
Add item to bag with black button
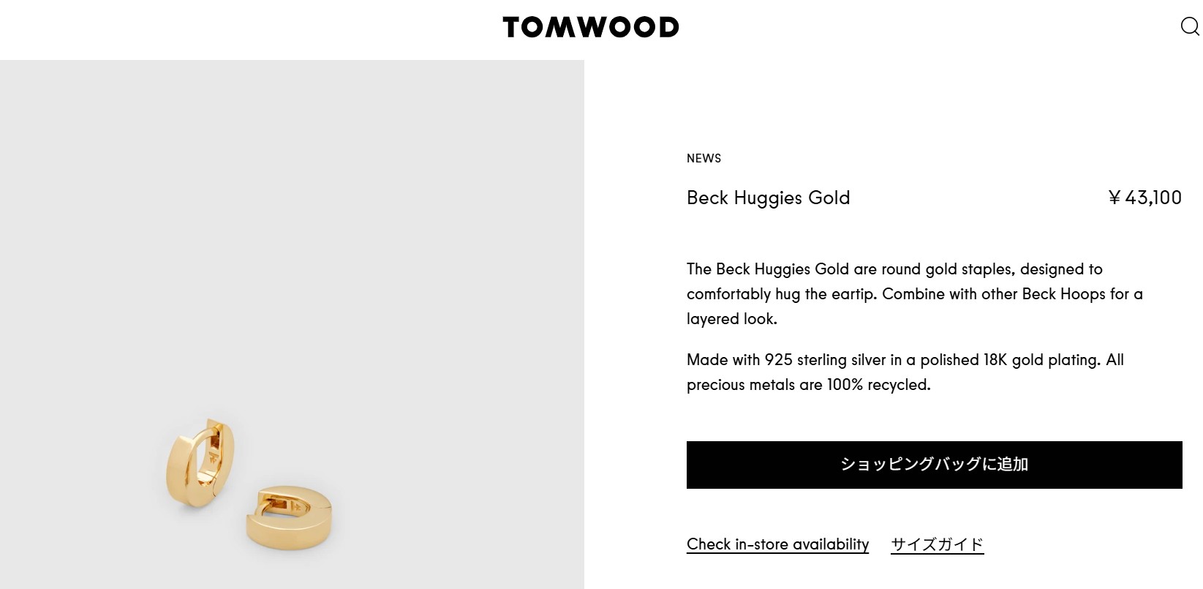point(934,465)
